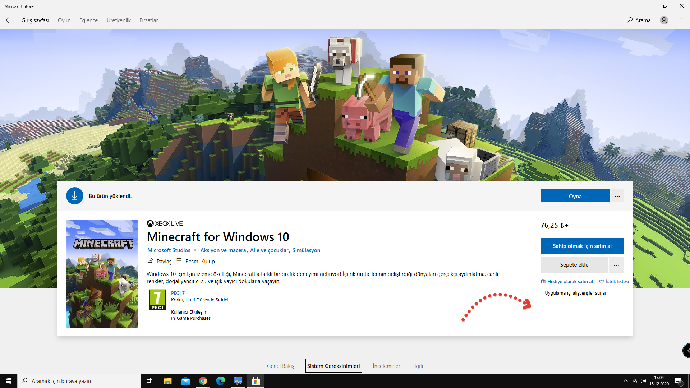Open the Simülasyon category link
Screen dimensions: 690x388
(306, 250)
